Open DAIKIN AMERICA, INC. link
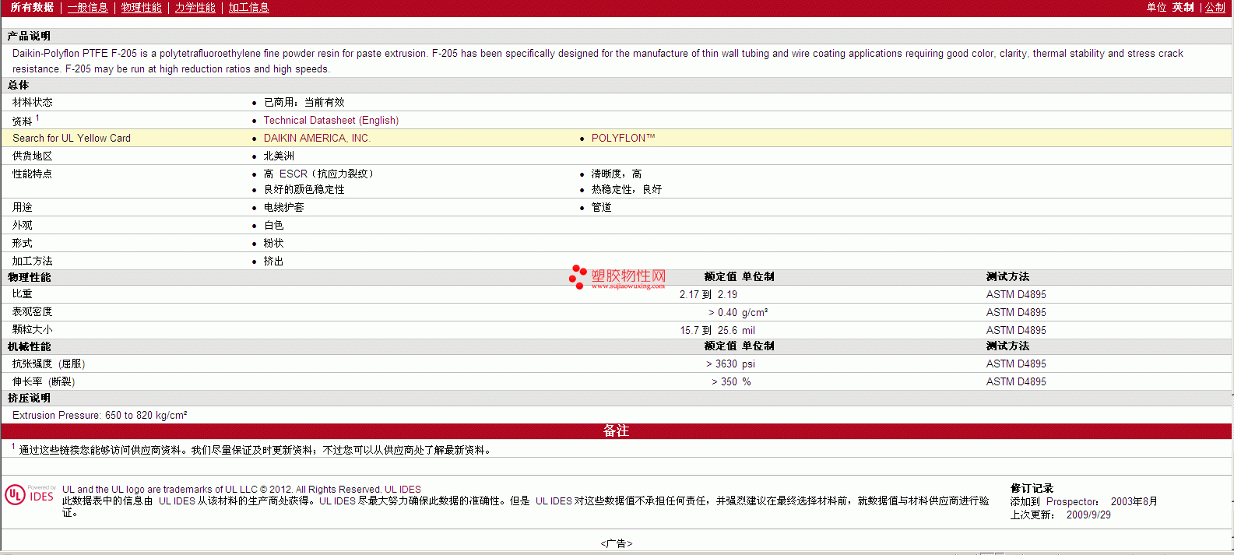This screenshot has width=1234, height=555. (x=317, y=138)
